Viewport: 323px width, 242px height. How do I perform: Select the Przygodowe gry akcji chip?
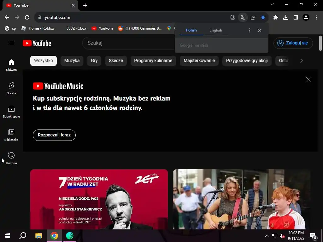click(247, 61)
